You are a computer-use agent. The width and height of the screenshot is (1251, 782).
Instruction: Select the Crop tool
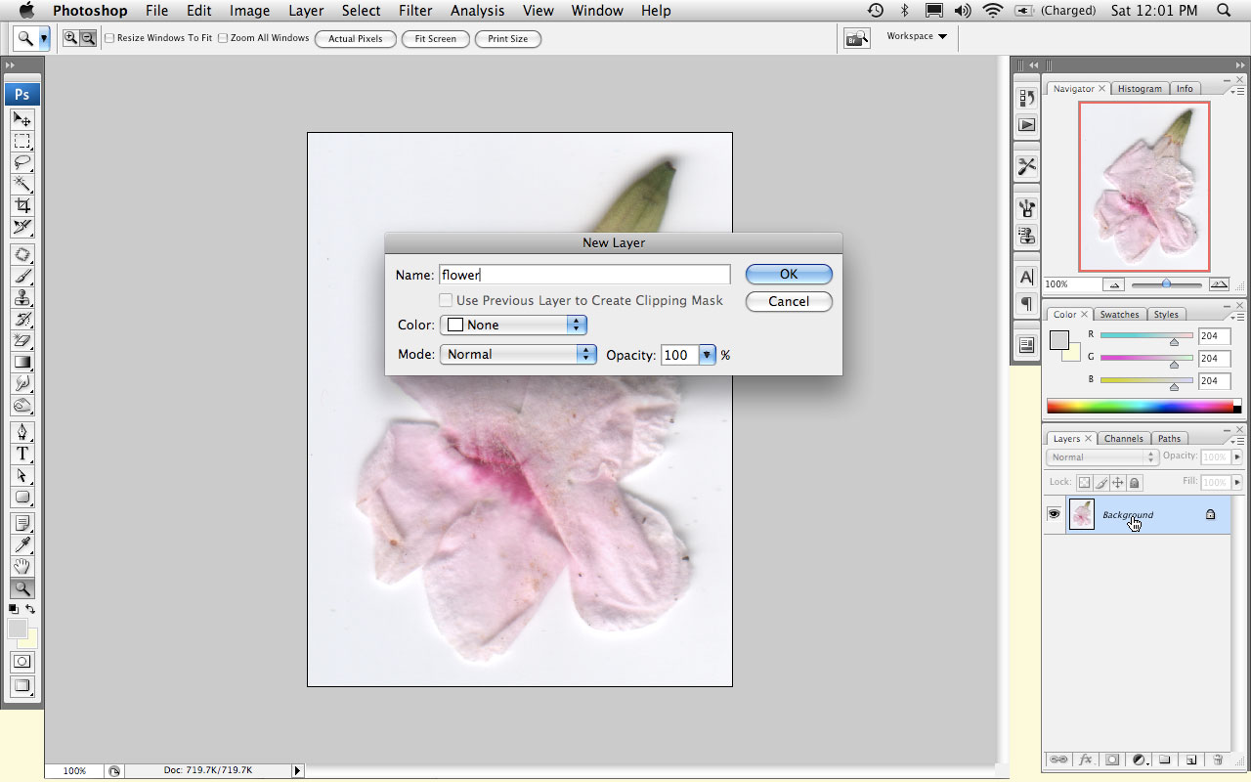[x=22, y=206]
